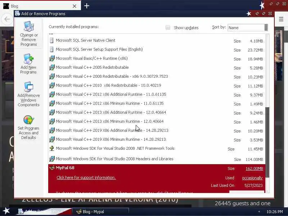Select Visual C++ 2019 X86 Minimum Runtime 14.28.29213
The width and height of the screenshot is (288, 216).
[157, 139]
